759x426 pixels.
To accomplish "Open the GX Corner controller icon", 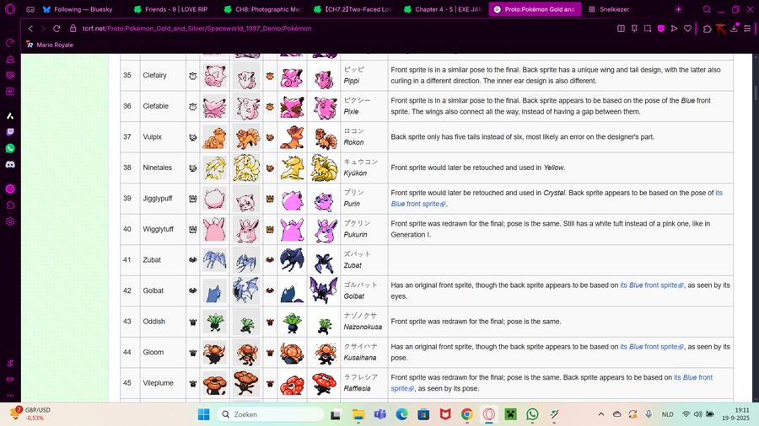I will (x=30, y=9).
